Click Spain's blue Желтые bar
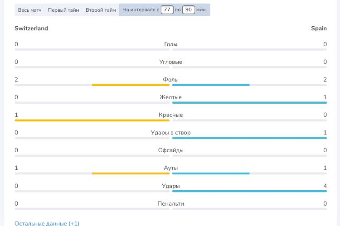This screenshot has height=226, width=340. click(249, 103)
